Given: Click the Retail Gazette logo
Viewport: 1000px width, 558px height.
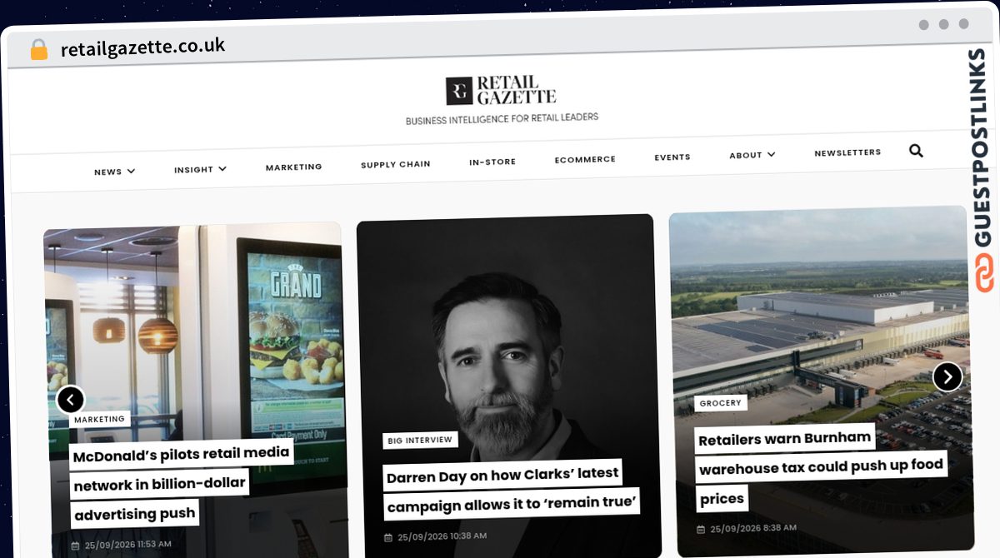Looking at the screenshot, I should coord(501,90).
